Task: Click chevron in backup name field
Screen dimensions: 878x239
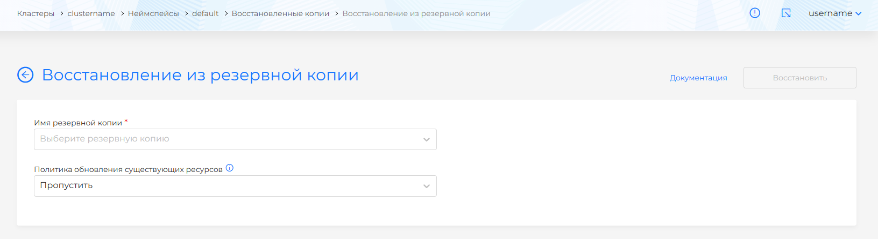Action: pos(426,140)
